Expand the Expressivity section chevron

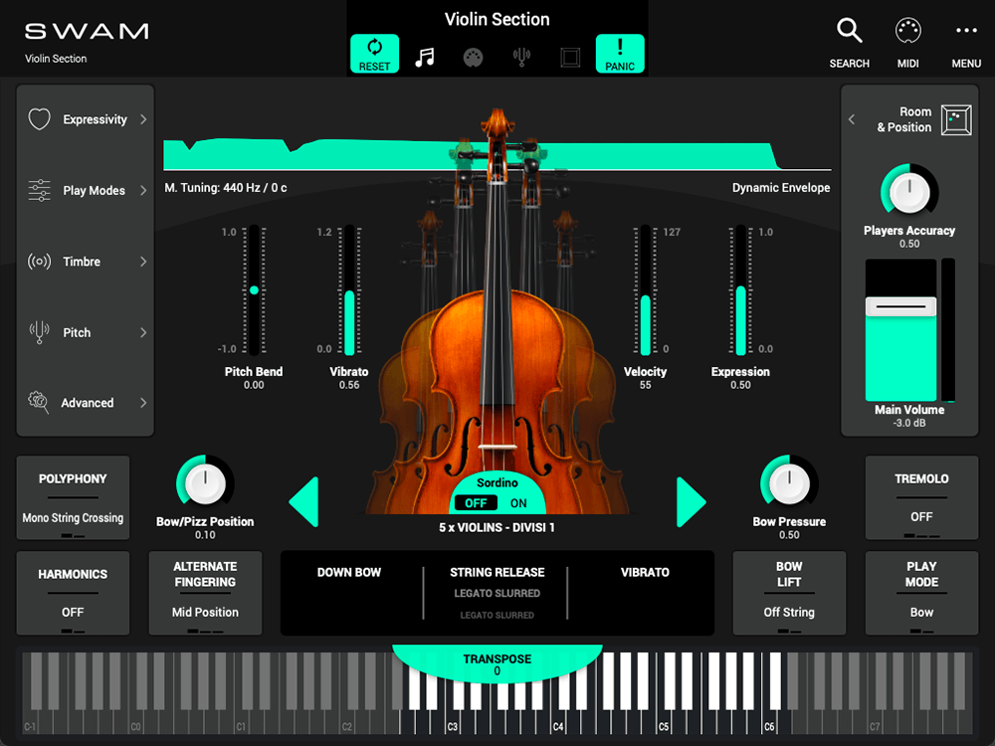[143, 119]
